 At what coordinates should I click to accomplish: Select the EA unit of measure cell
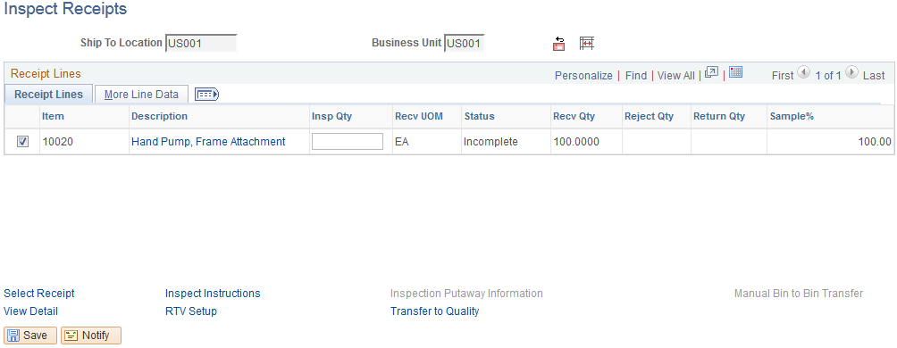pos(401,142)
